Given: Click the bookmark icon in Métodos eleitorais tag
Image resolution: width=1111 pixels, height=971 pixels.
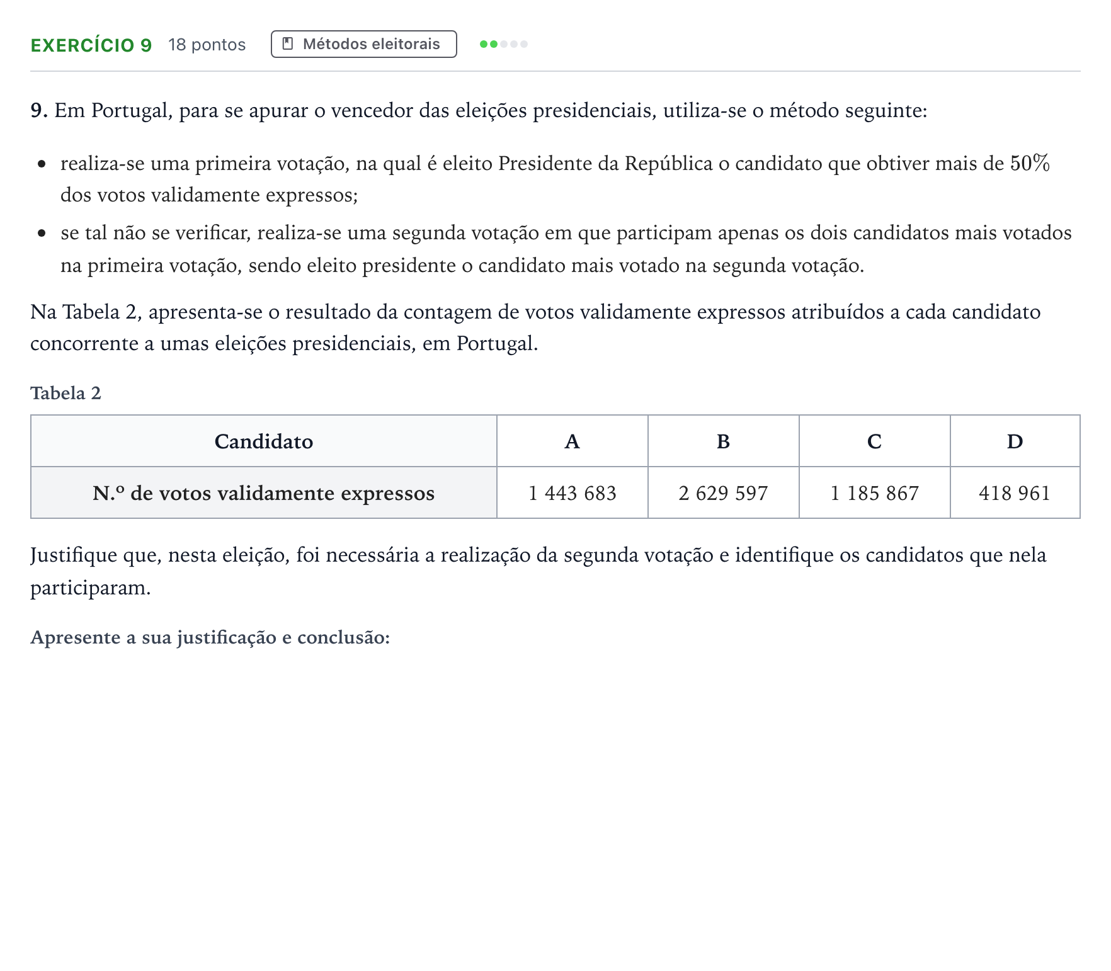Looking at the screenshot, I should [x=288, y=44].
